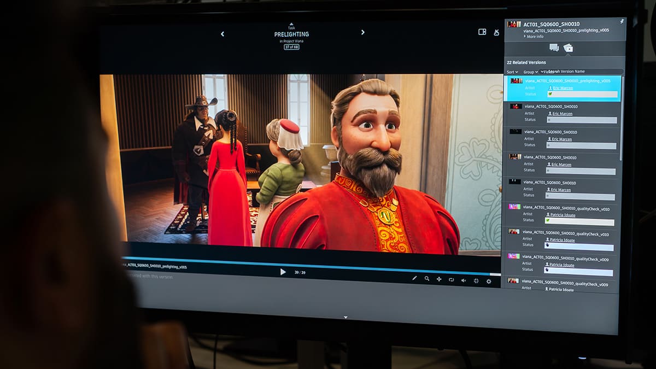This screenshot has width=656, height=369.
Task: Edit status field in the prelighting_v005 row
Action: pyautogui.click(x=582, y=94)
